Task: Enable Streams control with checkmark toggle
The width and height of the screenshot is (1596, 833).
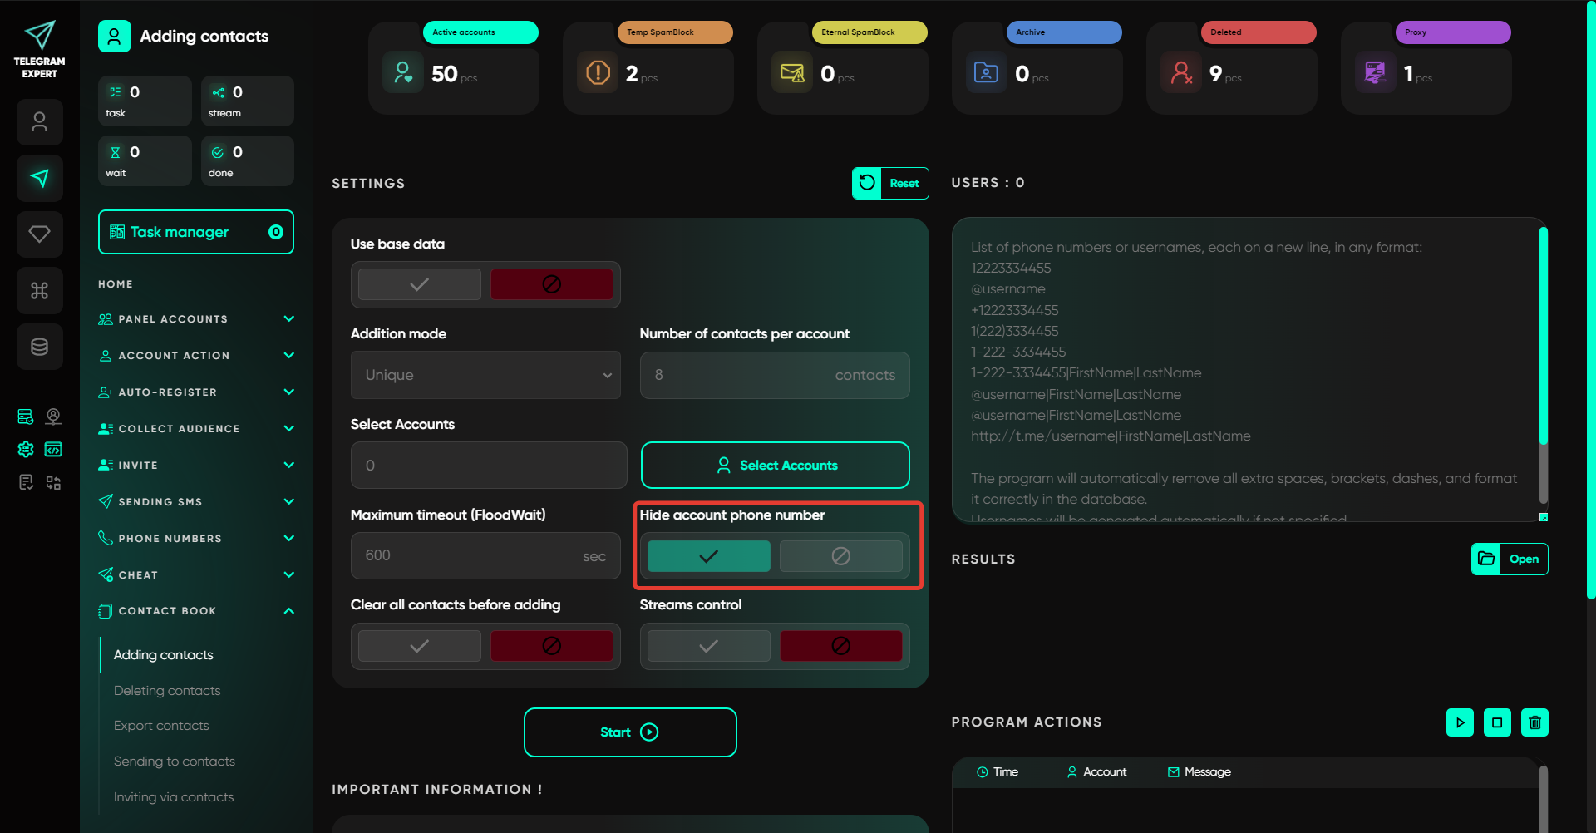Action: tap(708, 646)
